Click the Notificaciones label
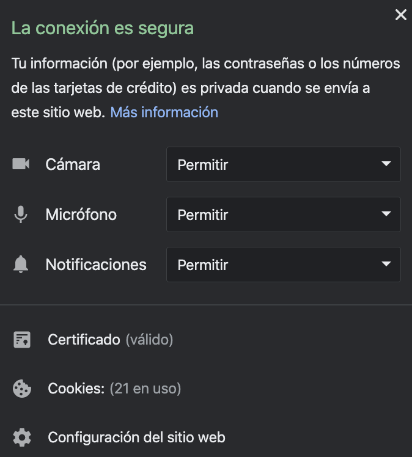412x457 pixels. pyautogui.click(x=96, y=265)
